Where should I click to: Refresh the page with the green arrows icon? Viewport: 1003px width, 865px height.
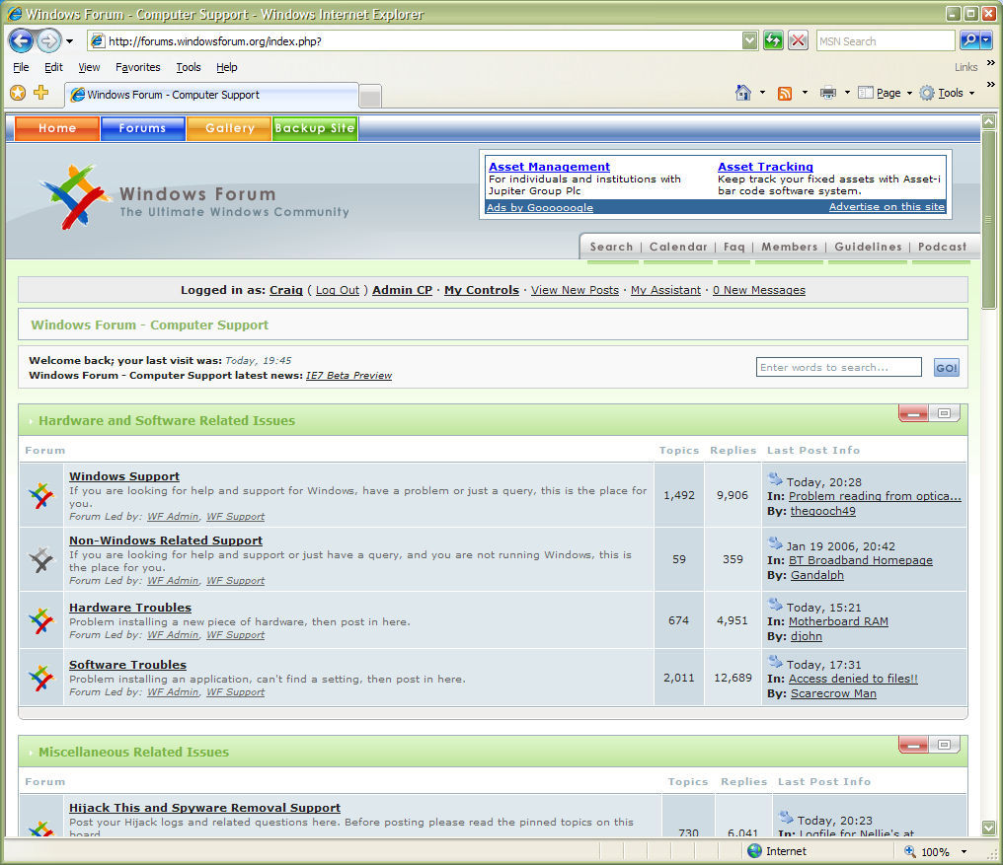point(773,40)
